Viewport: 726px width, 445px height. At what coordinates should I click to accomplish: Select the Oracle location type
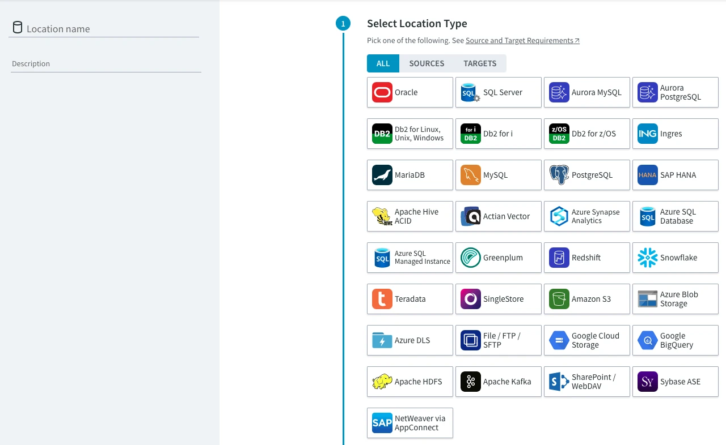410,92
